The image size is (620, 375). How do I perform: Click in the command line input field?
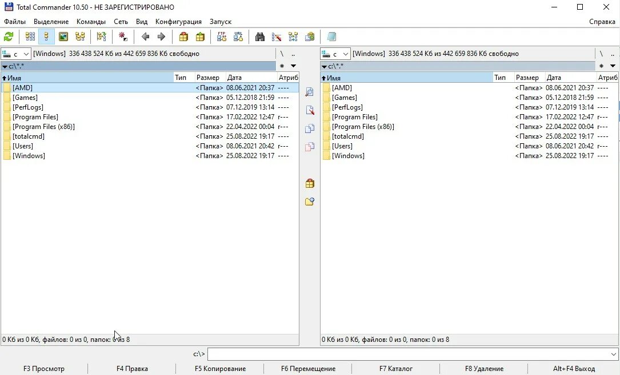coord(409,354)
